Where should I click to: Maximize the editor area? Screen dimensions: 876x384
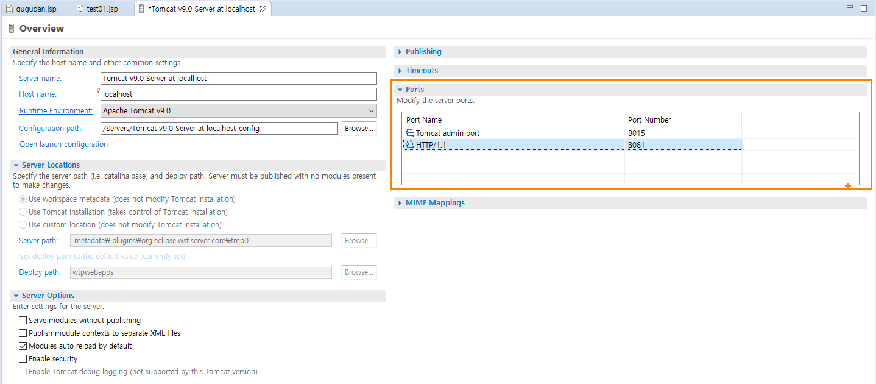[x=863, y=8]
